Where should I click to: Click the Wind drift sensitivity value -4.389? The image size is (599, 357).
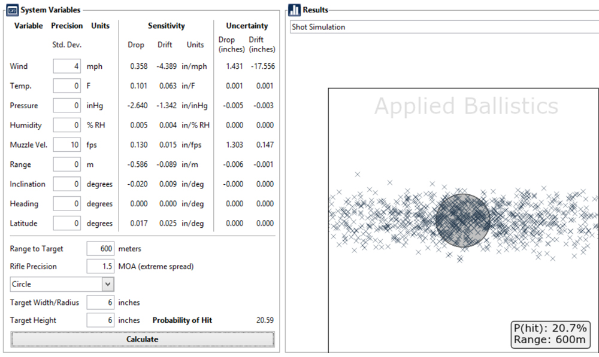click(x=167, y=66)
